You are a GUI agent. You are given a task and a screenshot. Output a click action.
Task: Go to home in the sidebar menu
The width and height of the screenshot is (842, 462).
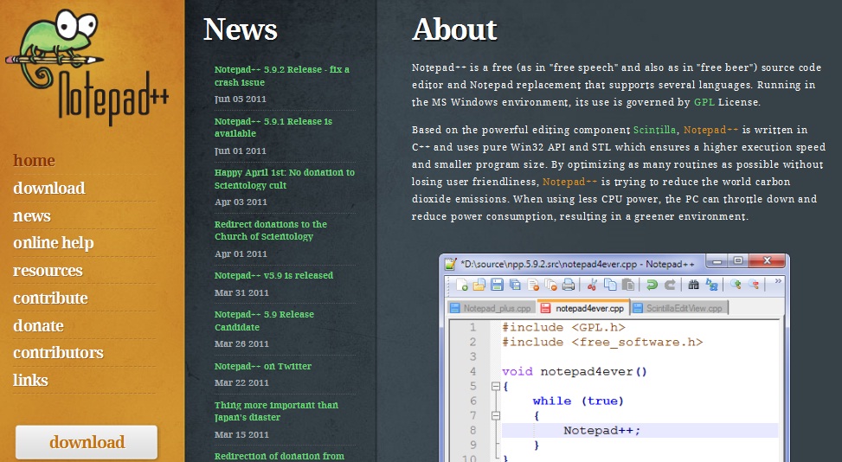pyautogui.click(x=35, y=160)
